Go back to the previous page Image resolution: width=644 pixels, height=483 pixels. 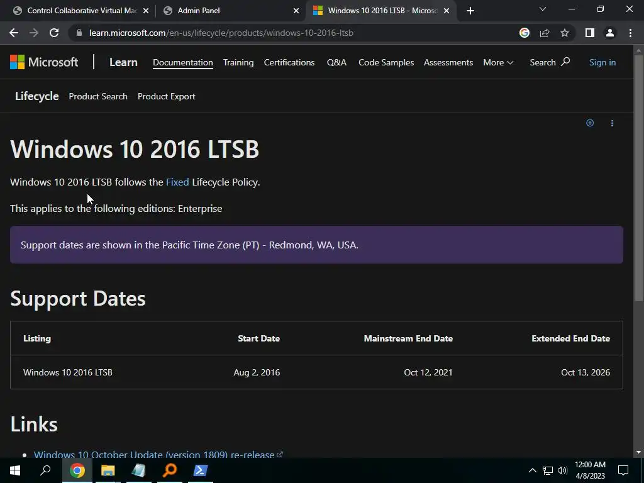point(14,33)
